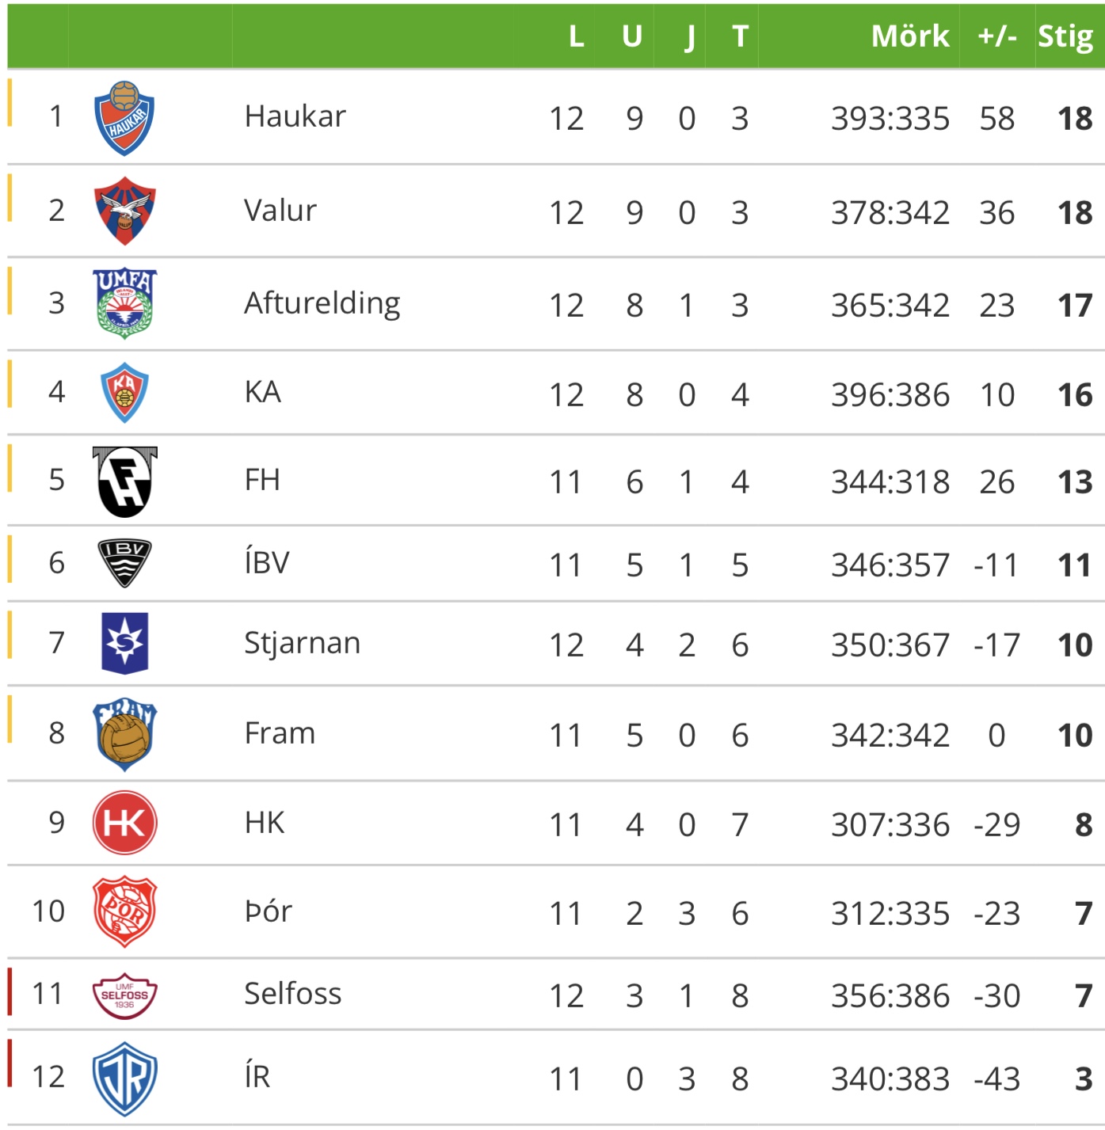Select the Stjarnan blue star logo
The width and height of the screenshot is (1105, 1130).
124,643
